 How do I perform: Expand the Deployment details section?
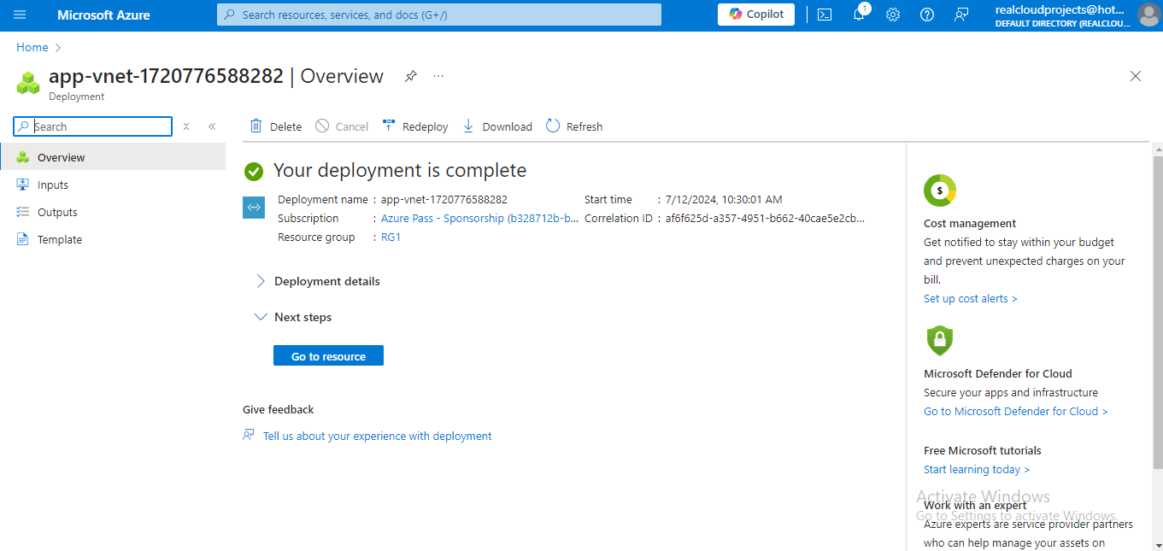[x=261, y=281]
